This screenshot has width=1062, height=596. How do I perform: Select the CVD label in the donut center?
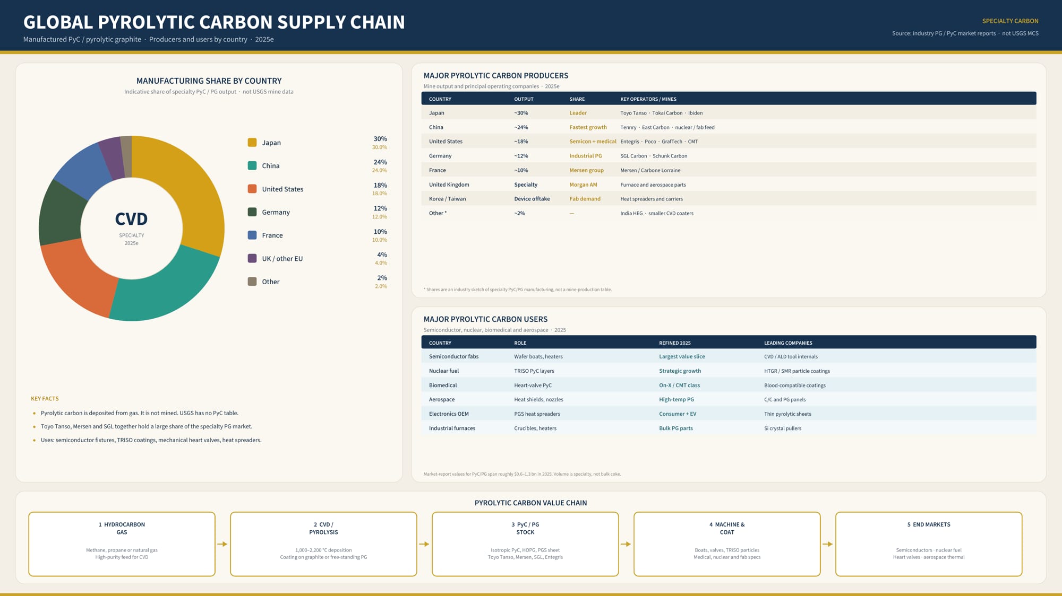point(131,219)
